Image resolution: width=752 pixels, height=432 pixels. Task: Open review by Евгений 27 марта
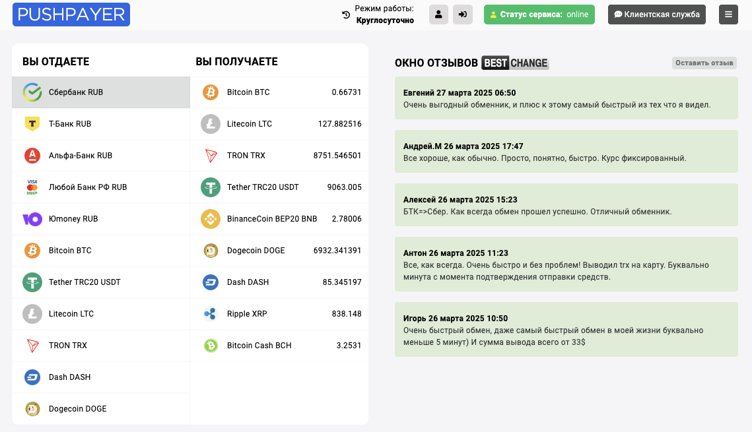(566, 98)
